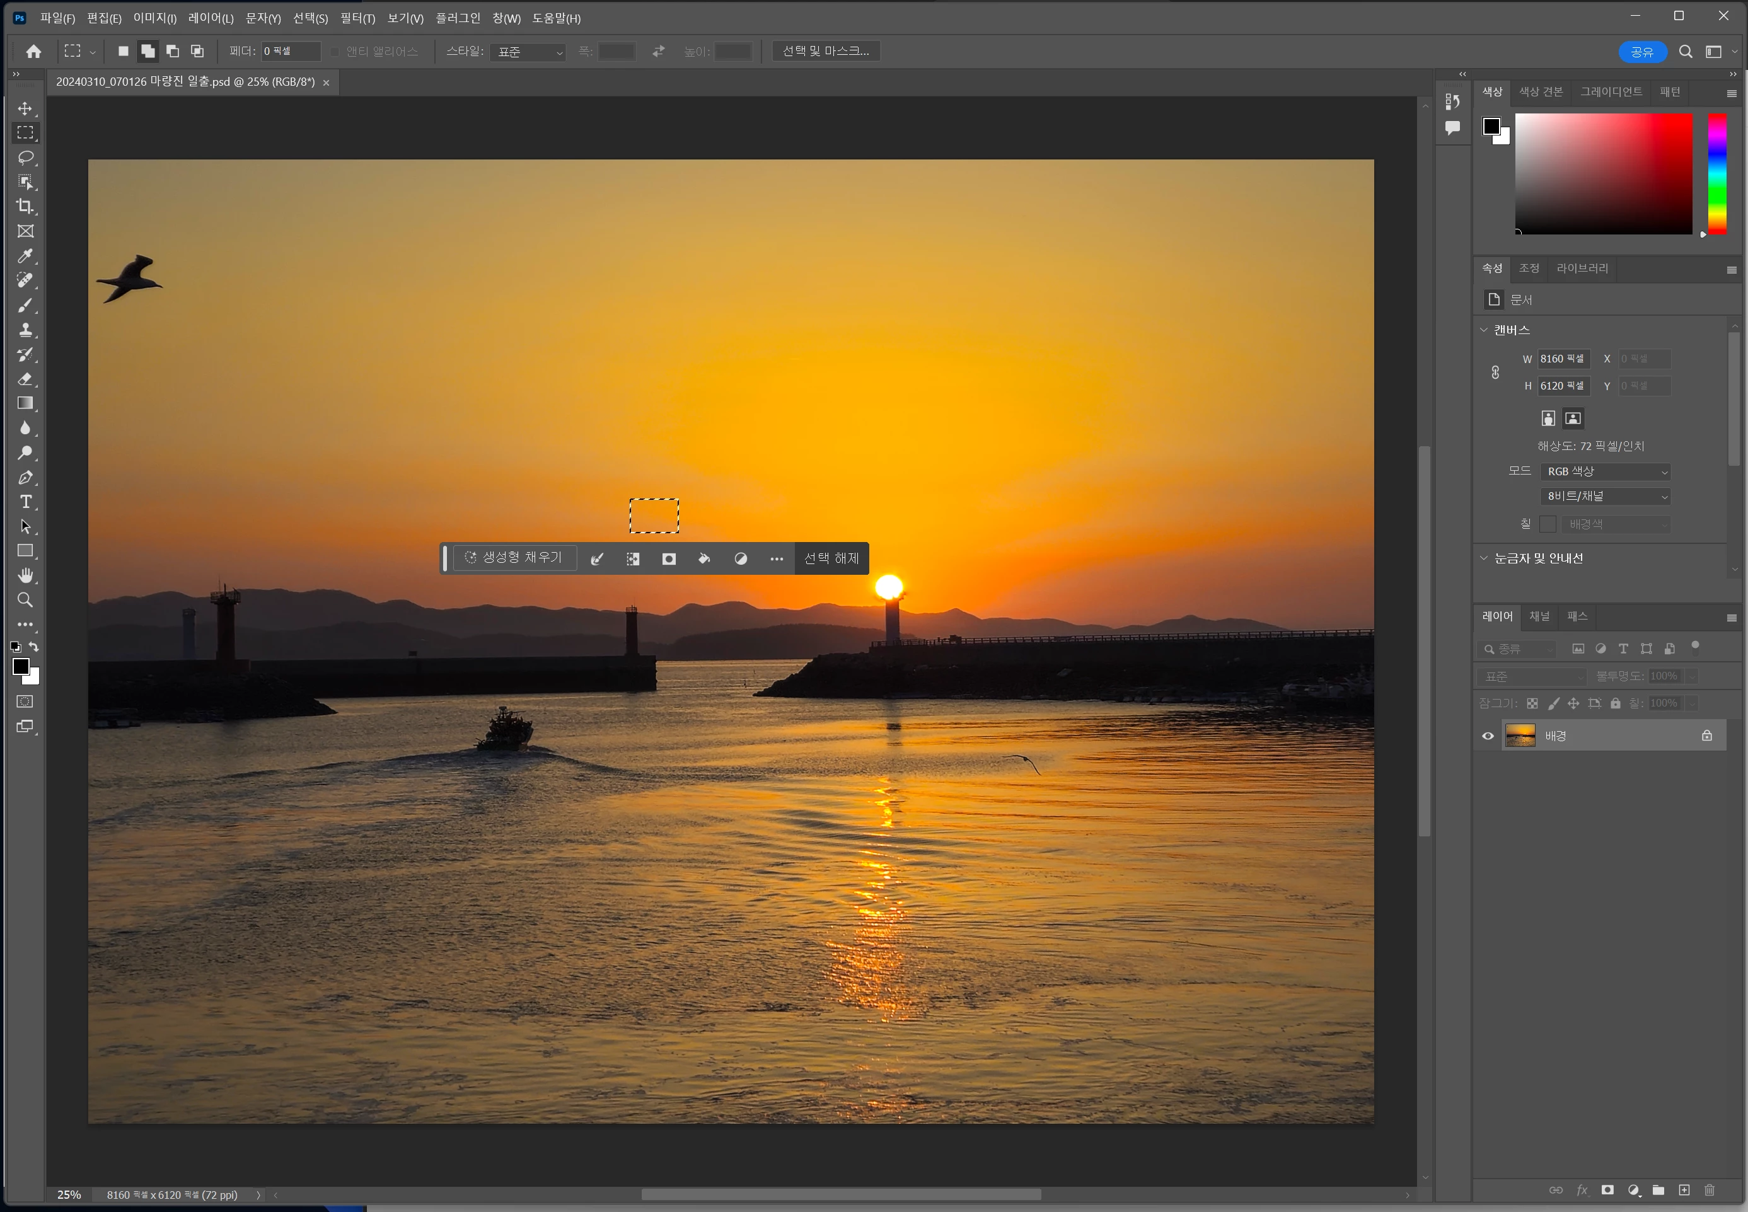Select the Eyedropper tool
The image size is (1748, 1212).
[x=25, y=256]
